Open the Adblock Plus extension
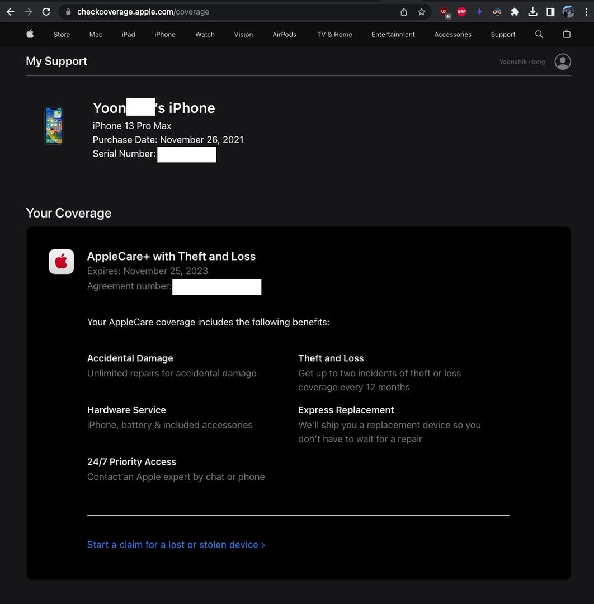Screen dimensions: 594x604 point(461,12)
